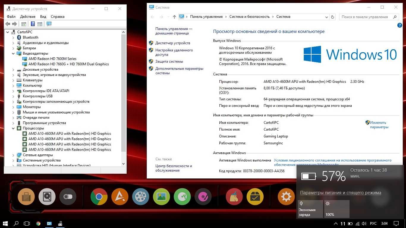The image size is (406, 228).
Task: Expand the Bluetooth category
Action: pos(13,37)
